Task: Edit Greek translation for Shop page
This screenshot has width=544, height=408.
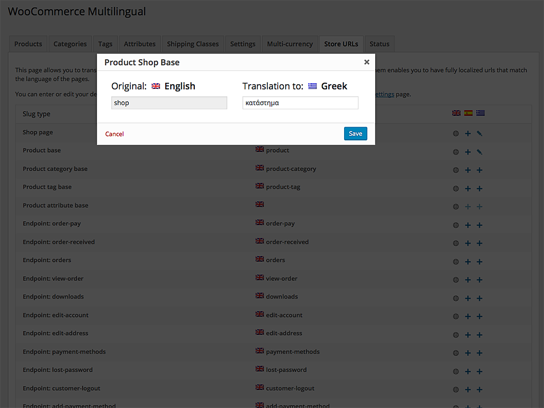Action: 480,134
